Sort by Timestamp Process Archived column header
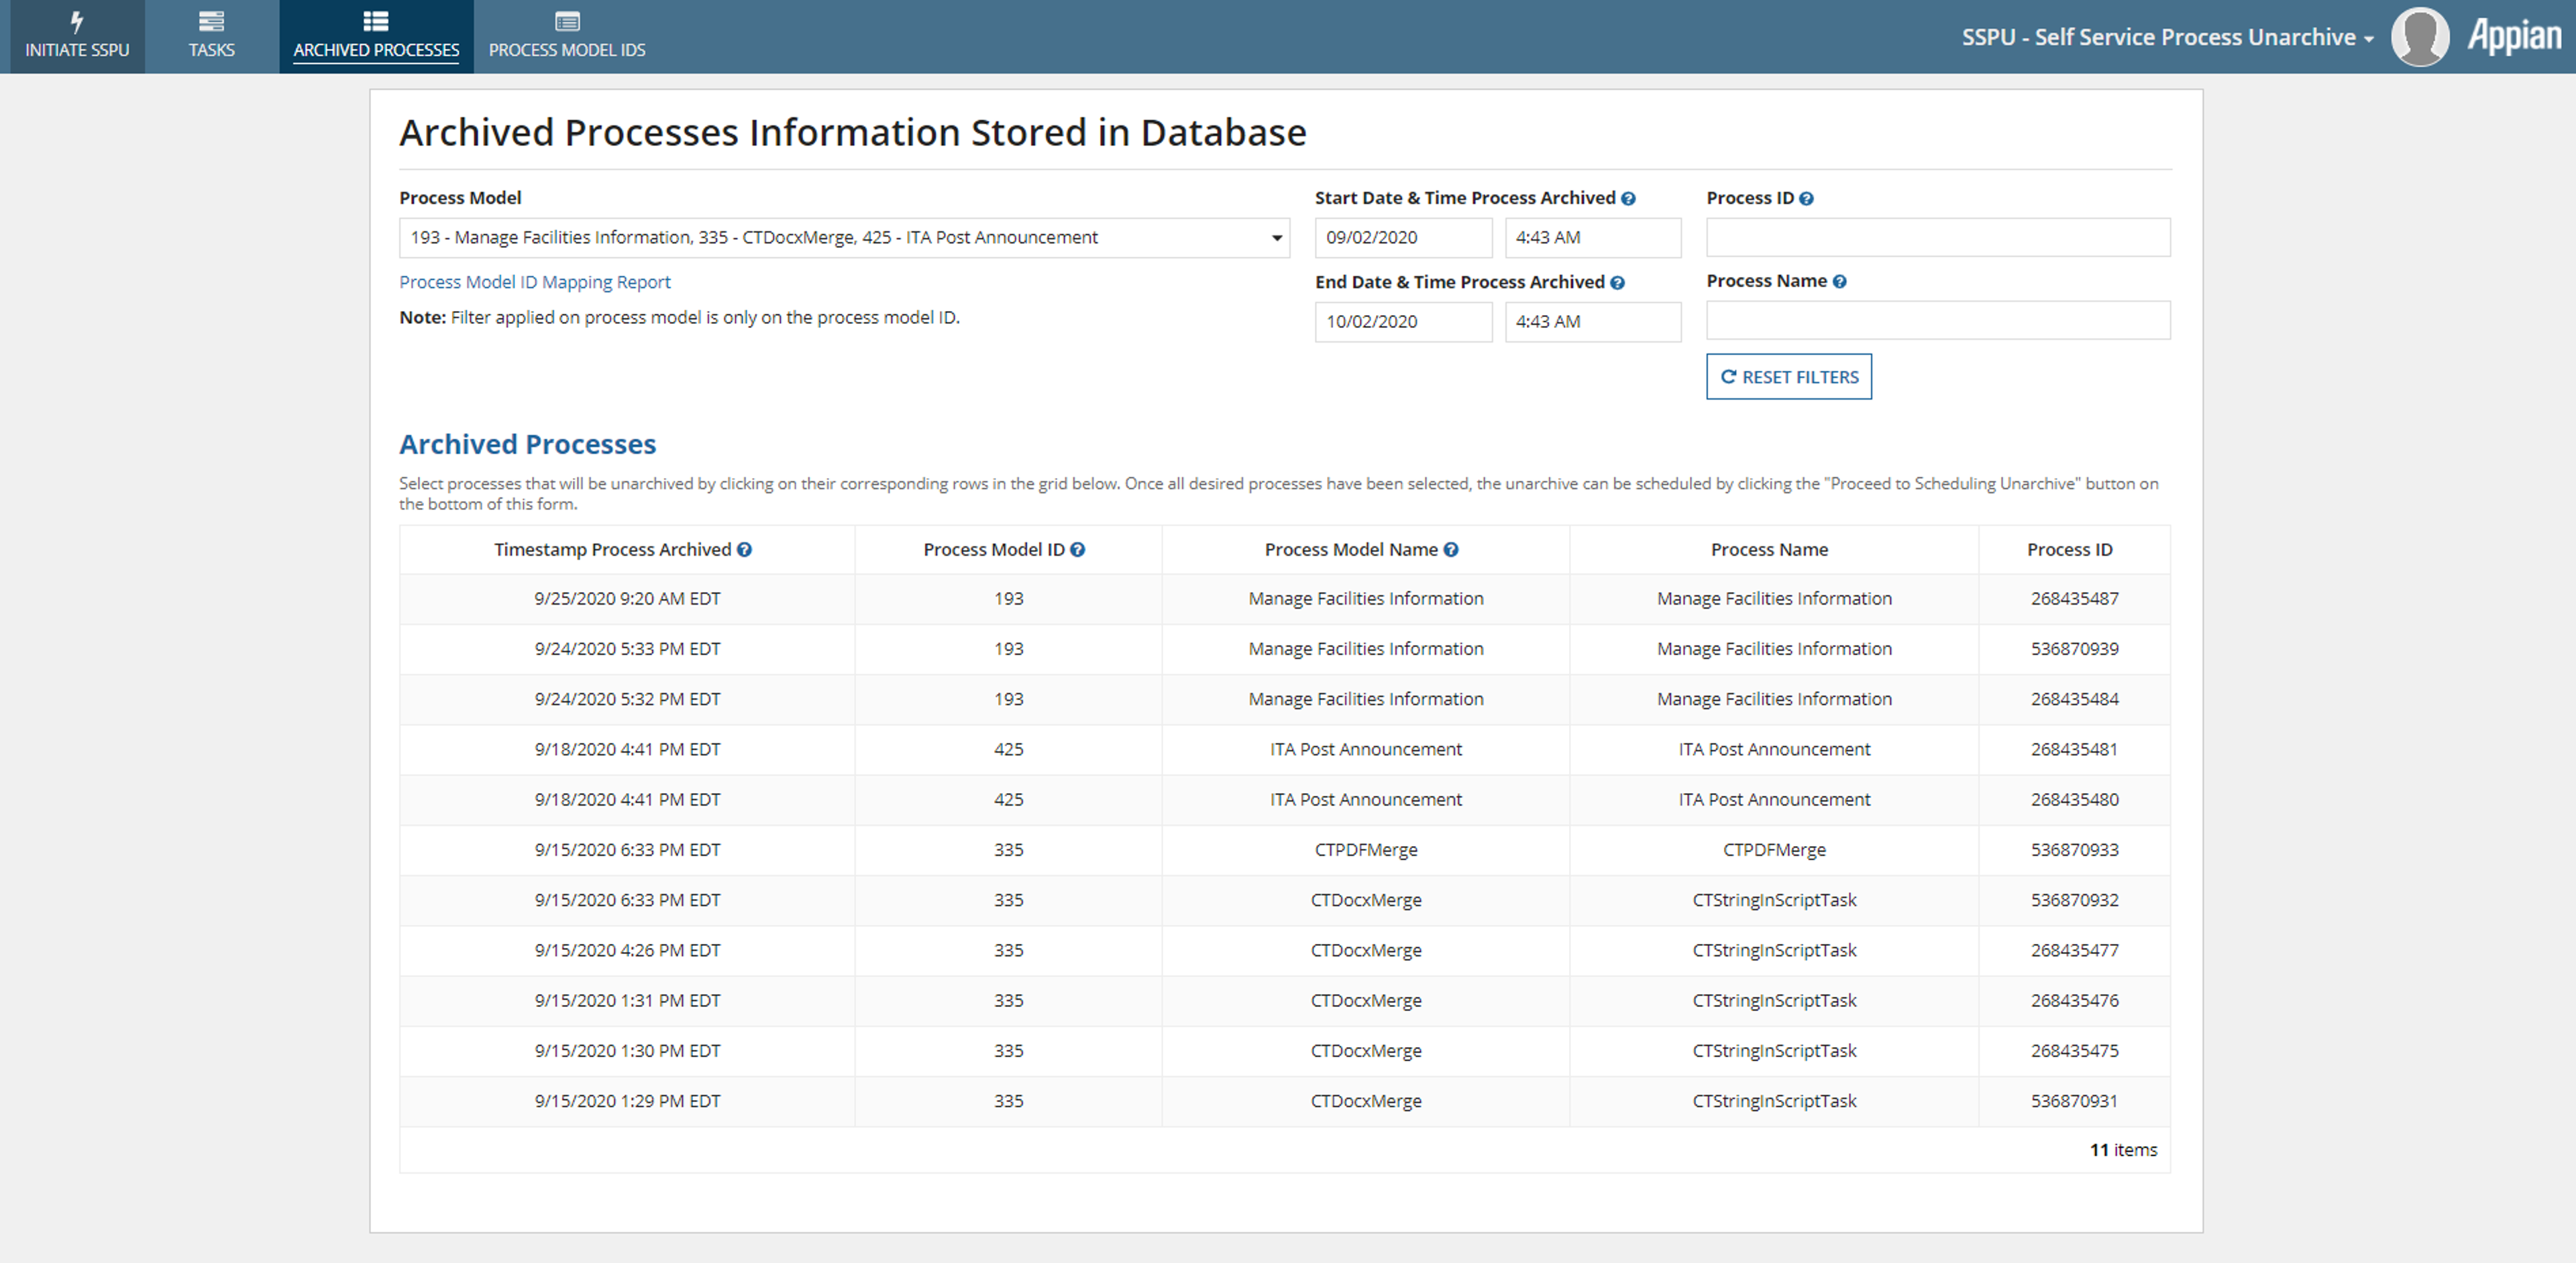 (x=612, y=550)
